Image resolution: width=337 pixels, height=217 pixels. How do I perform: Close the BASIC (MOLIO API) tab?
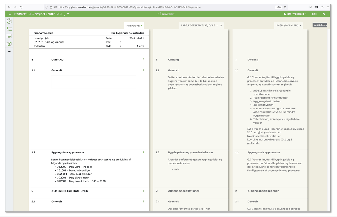point(300,25)
